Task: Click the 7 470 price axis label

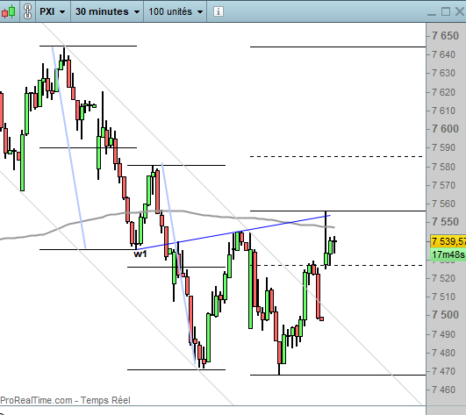Action: (x=443, y=371)
